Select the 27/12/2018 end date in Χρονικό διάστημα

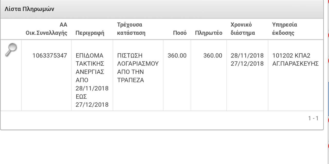pyautogui.click(x=247, y=64)
